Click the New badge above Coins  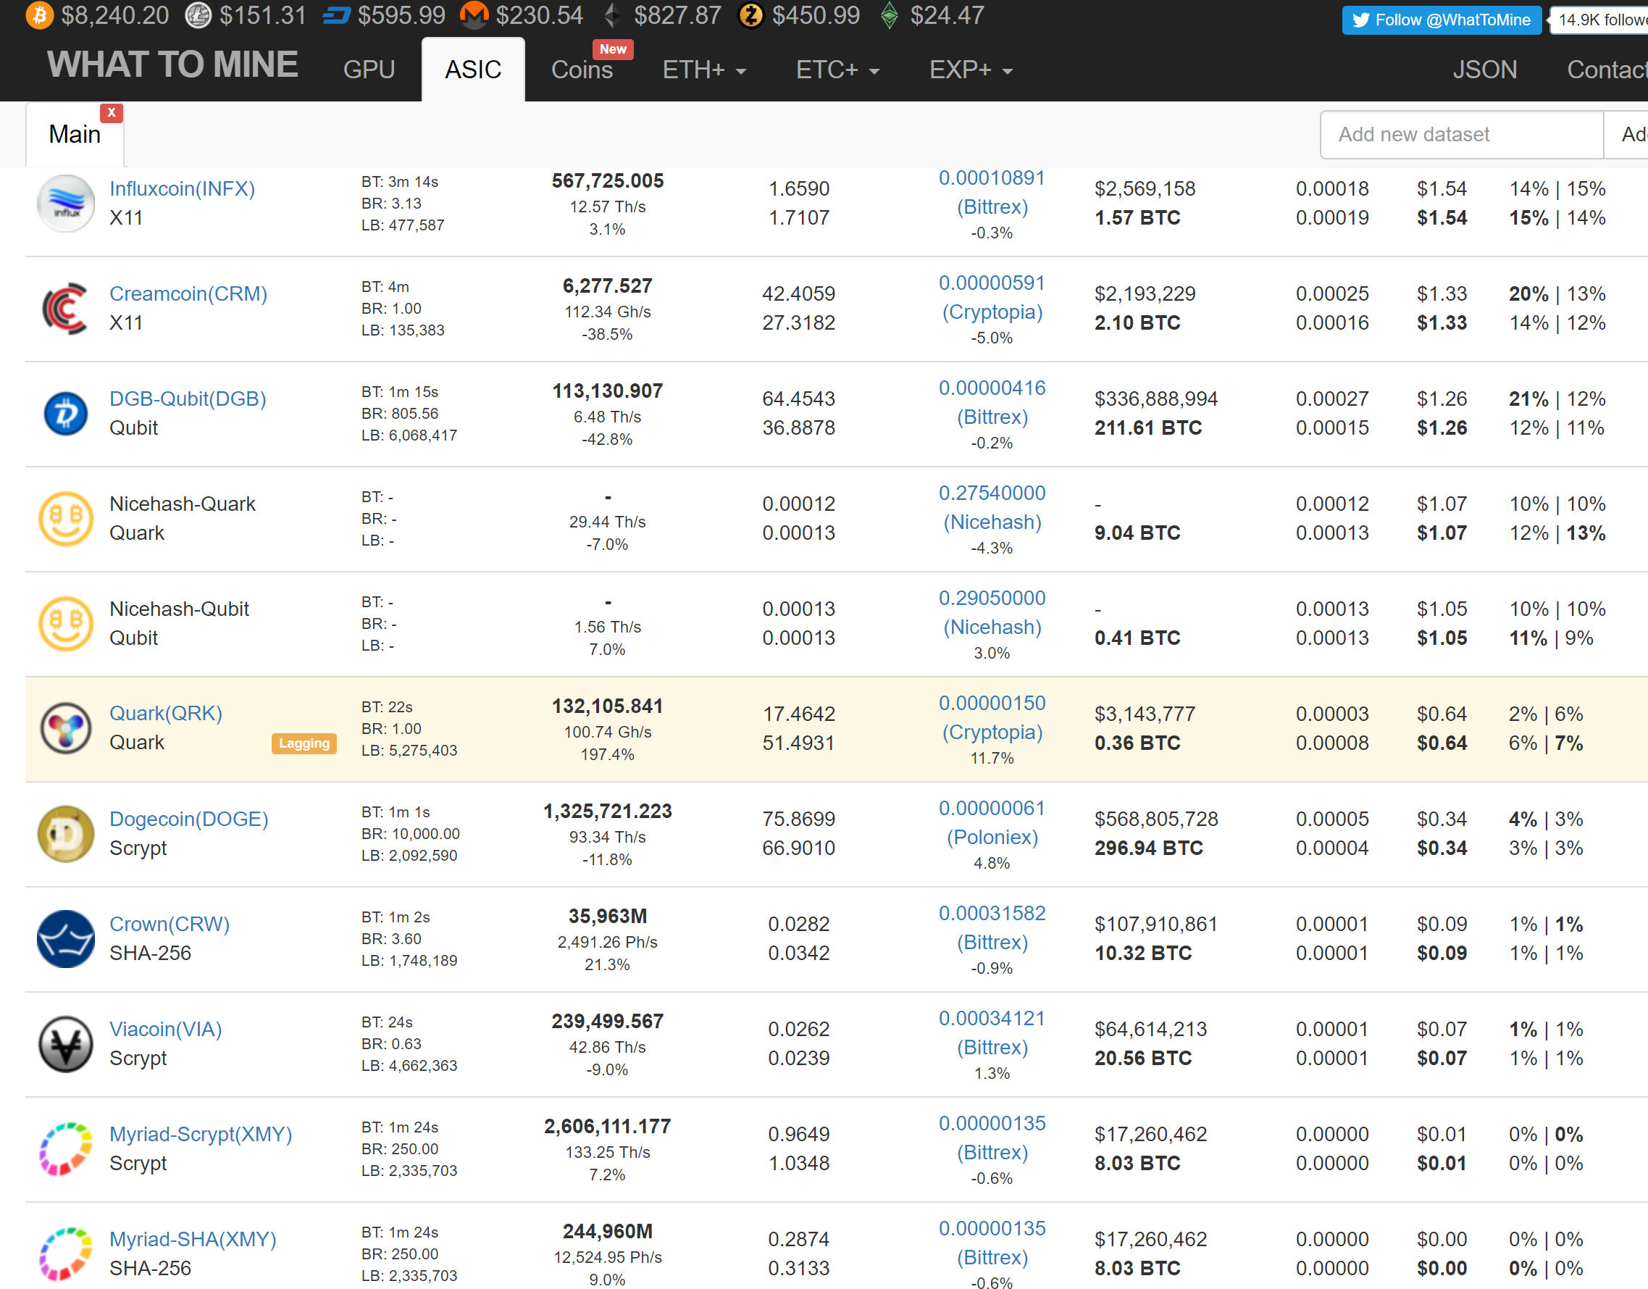[x=613, y=49]
